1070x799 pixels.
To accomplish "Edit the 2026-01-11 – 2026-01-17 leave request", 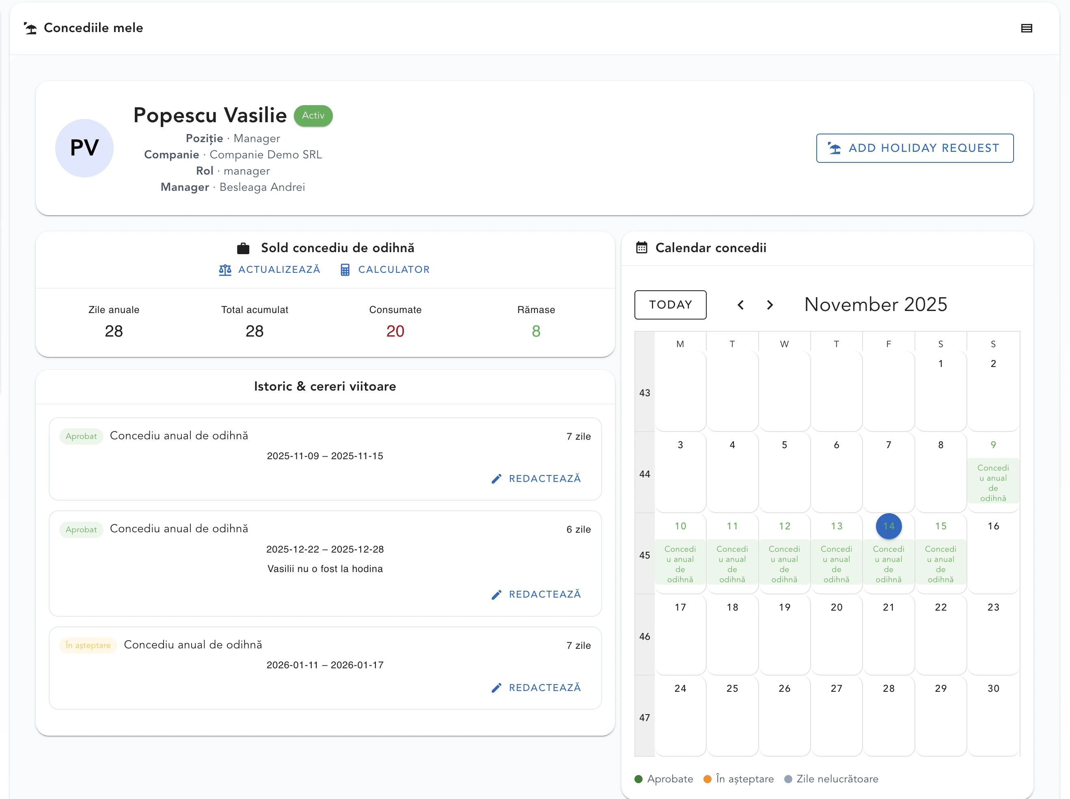I will click(x=536, y=687).
